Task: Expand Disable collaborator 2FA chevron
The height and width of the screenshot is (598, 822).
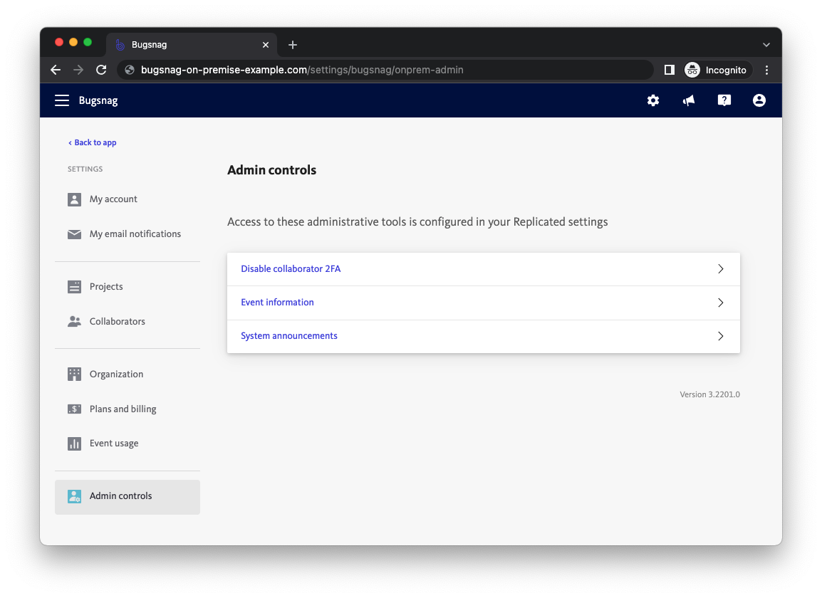Action: 721,269
